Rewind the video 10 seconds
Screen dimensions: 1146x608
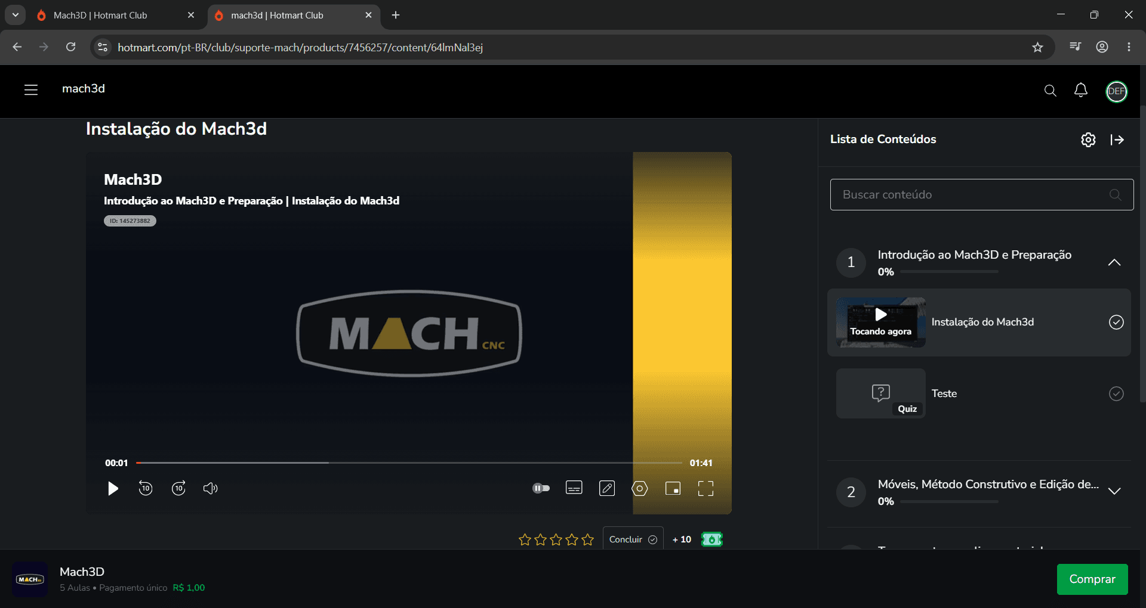click(146, 488)
